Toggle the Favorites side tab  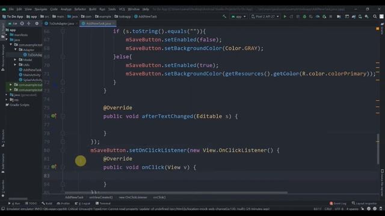pos(2,188)
